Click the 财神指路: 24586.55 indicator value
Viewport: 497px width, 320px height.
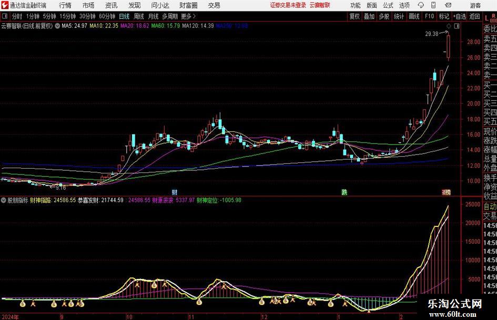coord(53,200)
